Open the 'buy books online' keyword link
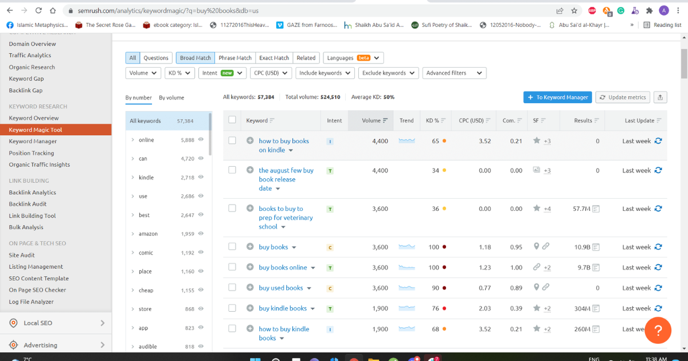This screenshot has height=361, width=688. (283, 268)
